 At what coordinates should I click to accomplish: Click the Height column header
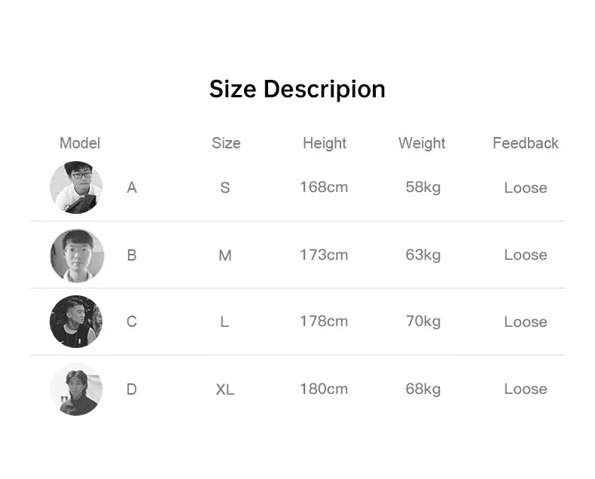pyautogui.click(x=325, y=143)
